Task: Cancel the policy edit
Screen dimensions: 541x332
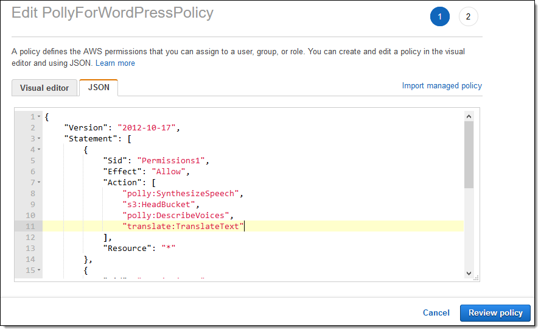Action: tap(436, 313)
